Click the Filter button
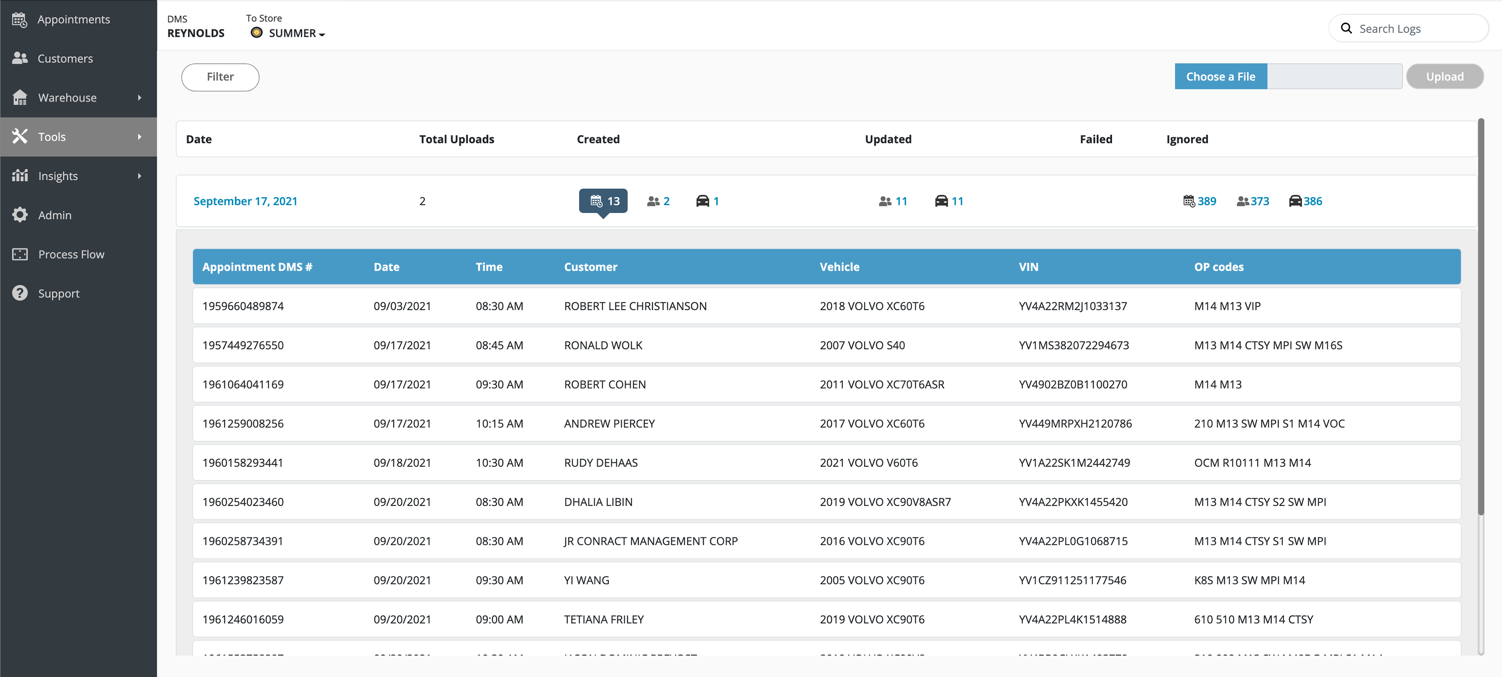Image resolution: width=1502 pixels, height=677 pixels. coord(220,77)
